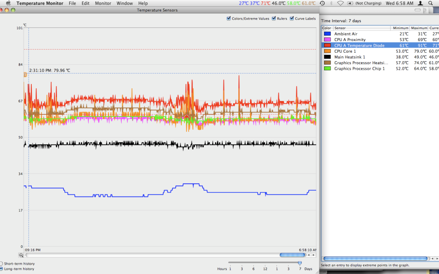Viewport: 439px width, 274px height.
Task: Open Spotlight search magnifier icon
Action: (430, 3)
